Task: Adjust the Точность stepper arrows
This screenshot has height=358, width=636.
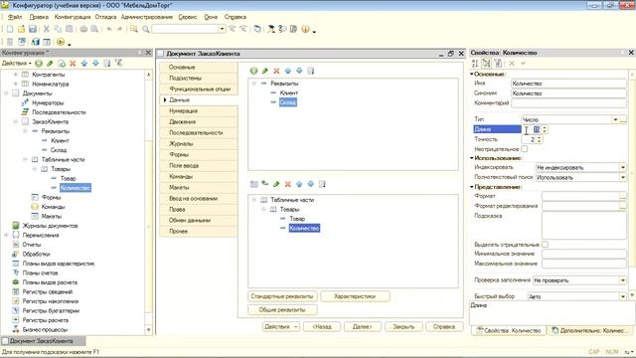Action: (539, 139)
